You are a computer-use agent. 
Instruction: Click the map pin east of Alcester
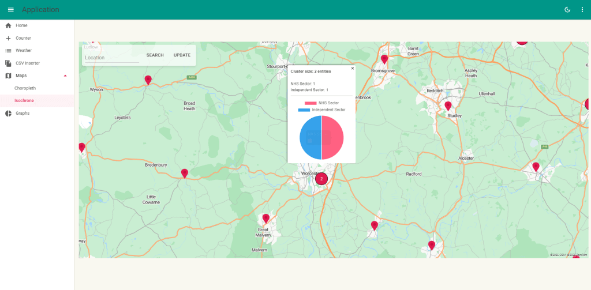pyautogui.click(x=536, y=167)
